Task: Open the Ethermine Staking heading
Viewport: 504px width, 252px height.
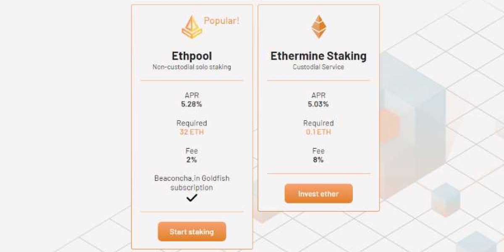Action: [319, 56]
